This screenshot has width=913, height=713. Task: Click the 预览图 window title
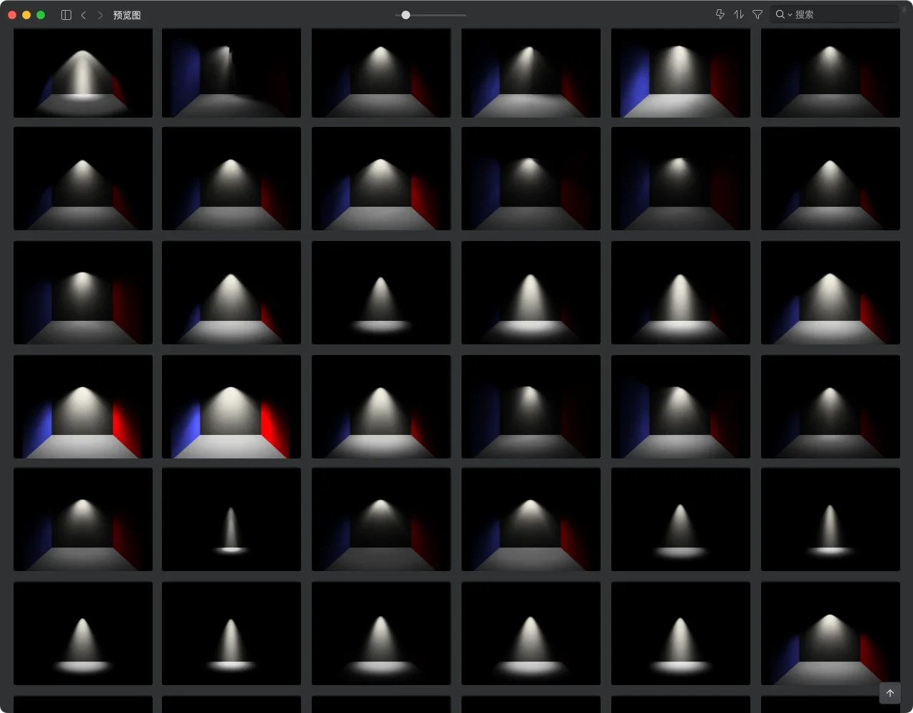tap(127, 15)
